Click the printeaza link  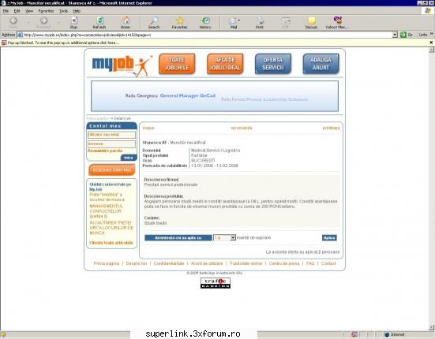tap(331, 128)
